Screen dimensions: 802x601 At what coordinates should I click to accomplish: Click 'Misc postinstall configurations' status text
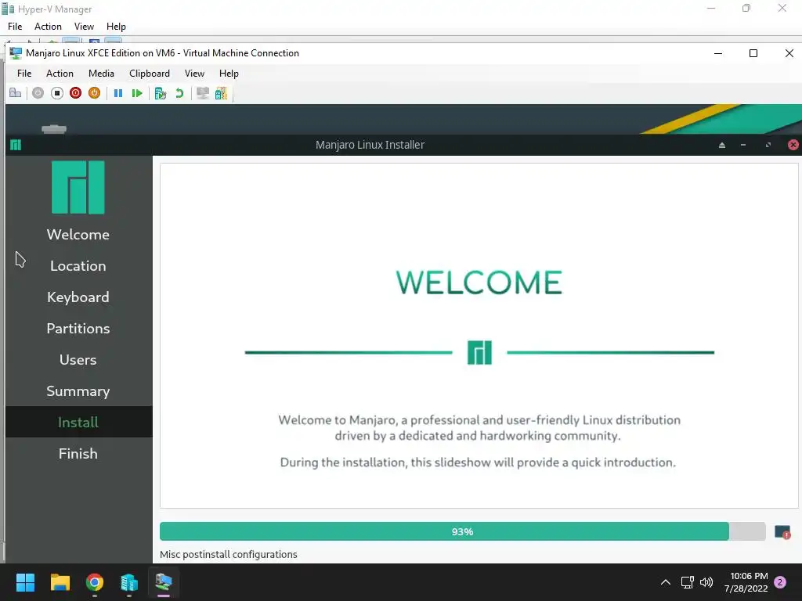click(x=229, y=555)
